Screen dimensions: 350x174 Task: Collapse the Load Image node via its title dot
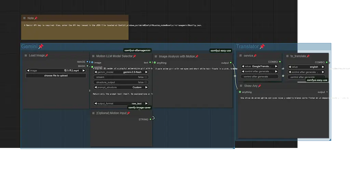26,55
